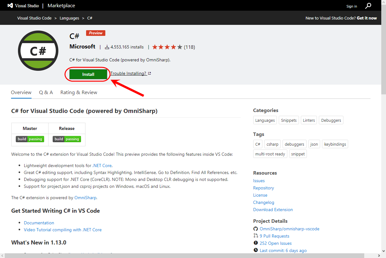Click the GitHub icon by OmniSharp/omnisharp-vscode

point(255,229)
